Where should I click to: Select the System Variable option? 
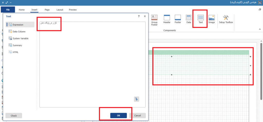coord(20,39)
